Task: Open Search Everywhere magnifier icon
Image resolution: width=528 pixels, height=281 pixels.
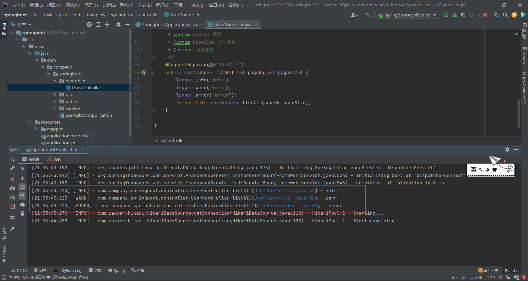Action: click(x=505, y=15)
